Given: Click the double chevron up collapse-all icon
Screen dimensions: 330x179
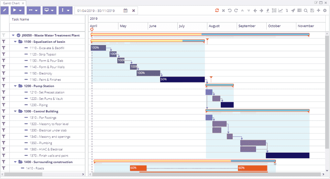Looking at the screenshot, I should coord(243,10).
